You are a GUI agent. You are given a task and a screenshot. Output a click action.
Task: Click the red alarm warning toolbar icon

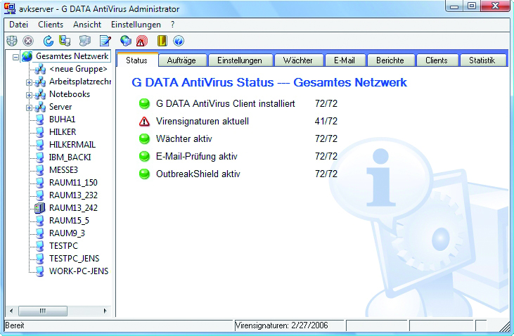click(141, 41)
